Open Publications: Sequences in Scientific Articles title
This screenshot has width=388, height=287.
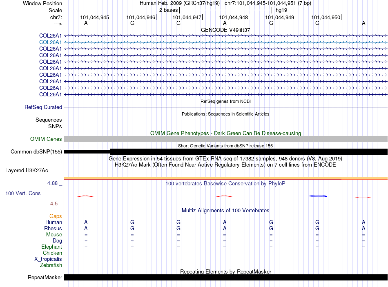[225, 114]
